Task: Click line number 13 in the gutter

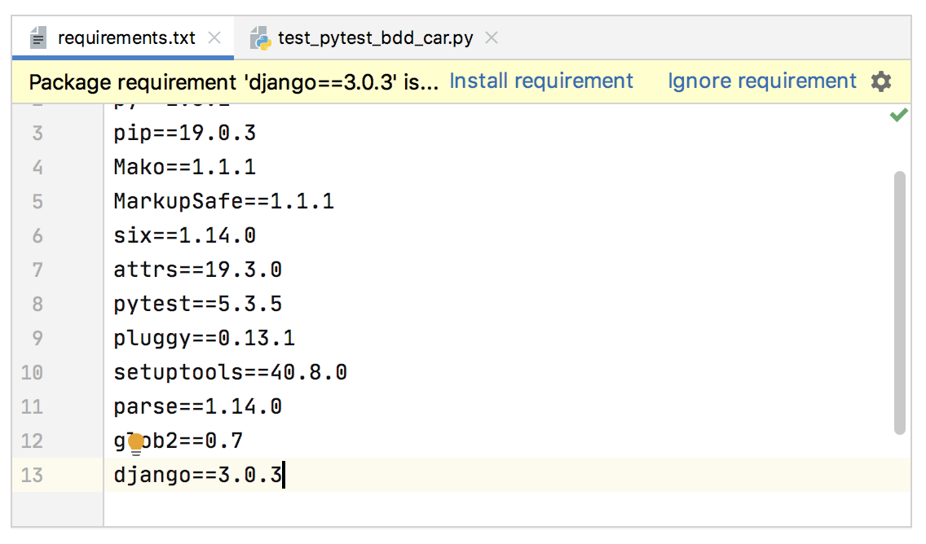Action: pos(32,476)
